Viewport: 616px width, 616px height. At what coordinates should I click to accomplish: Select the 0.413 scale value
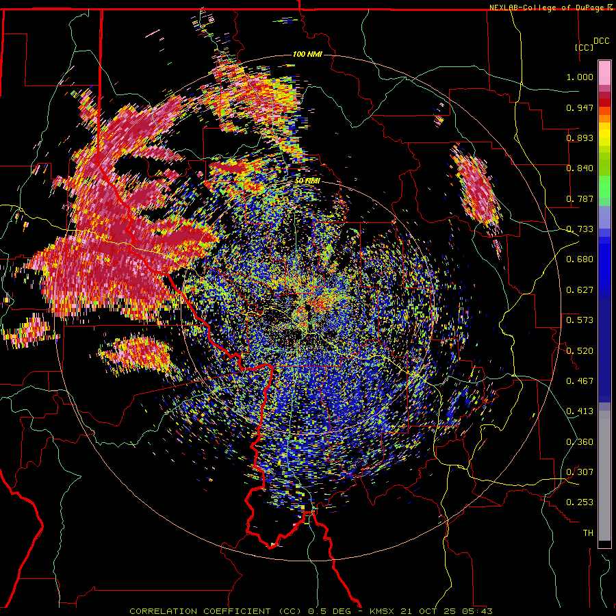[580, 411]
